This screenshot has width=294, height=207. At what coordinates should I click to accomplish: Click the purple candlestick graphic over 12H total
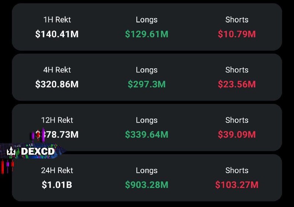pos(39,135)
